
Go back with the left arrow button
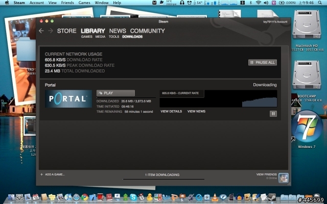pyautogui.click(x=41, y=31)
